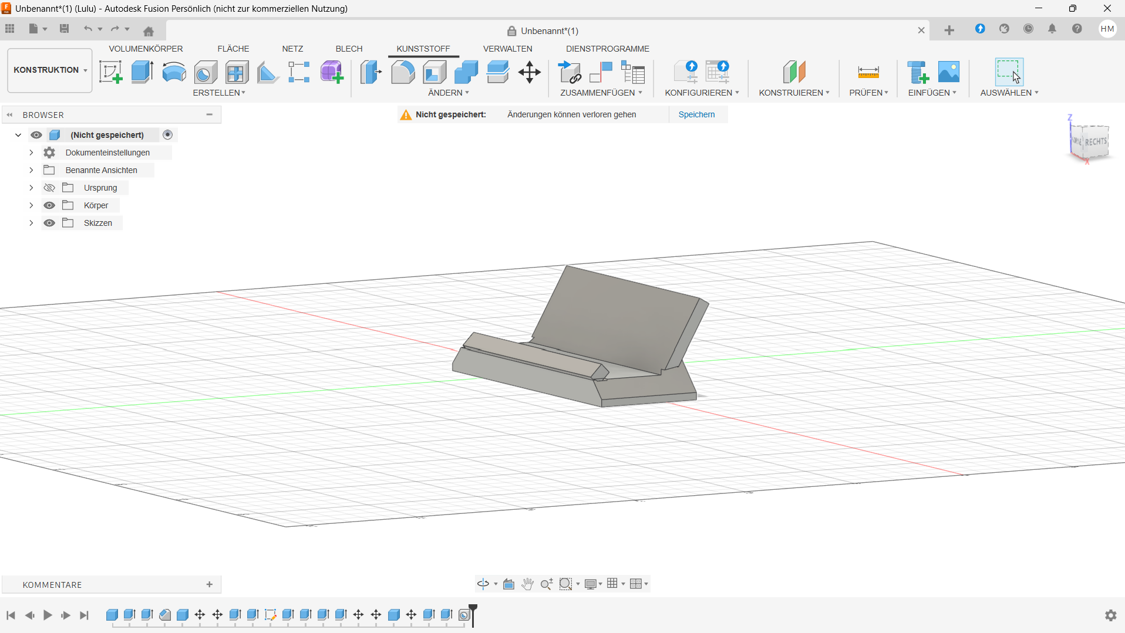
Task: Select the Combine bodies tool
Action: coord(466,72)
